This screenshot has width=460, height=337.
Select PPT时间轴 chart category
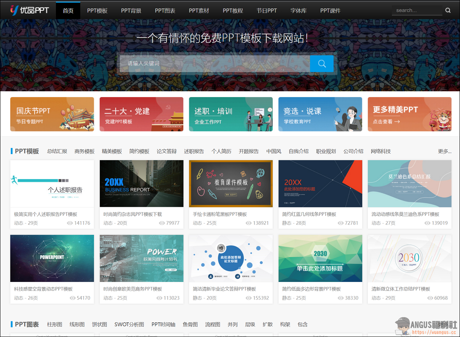[163, 324]
